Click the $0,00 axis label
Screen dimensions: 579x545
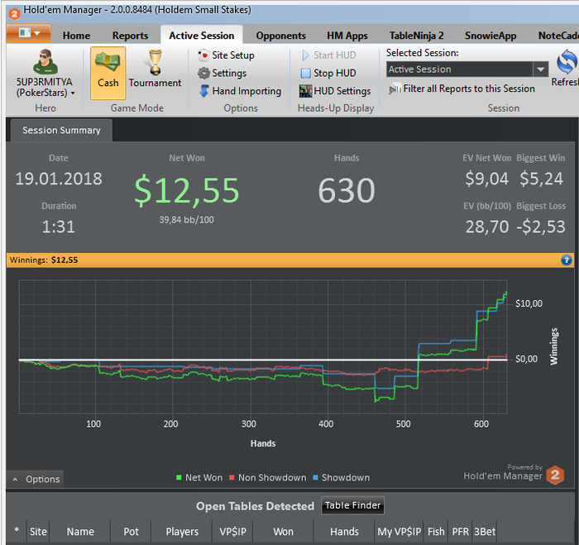[x=526, y=359]
